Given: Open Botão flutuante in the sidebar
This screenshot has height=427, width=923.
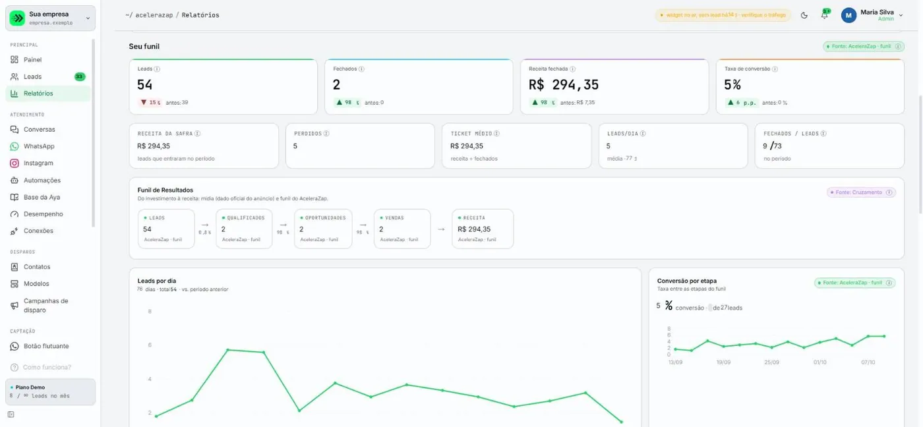Looking at the screenshot, I should (x=48, y=347).
